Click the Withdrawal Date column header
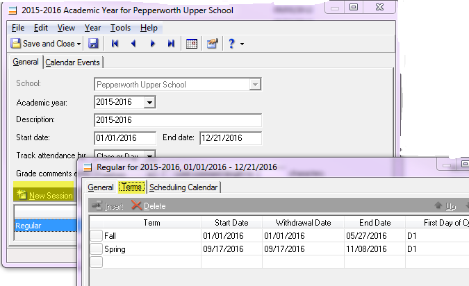The width and height of the screenshot is (469, 286). pos(303,223)
